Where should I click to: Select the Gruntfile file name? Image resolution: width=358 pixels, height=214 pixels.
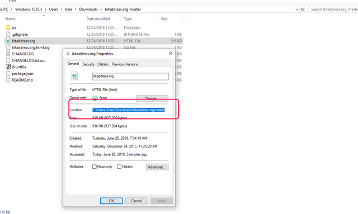(19, 67)
